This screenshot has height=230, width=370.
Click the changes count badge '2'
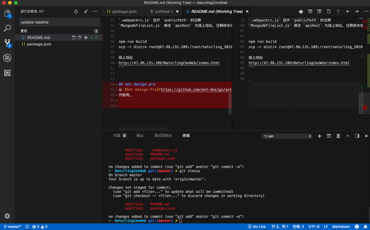(96, 31)
